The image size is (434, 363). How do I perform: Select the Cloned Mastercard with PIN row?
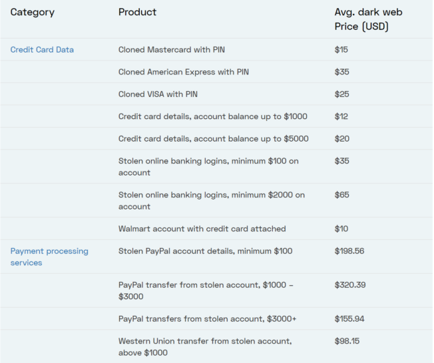point(216,50)
